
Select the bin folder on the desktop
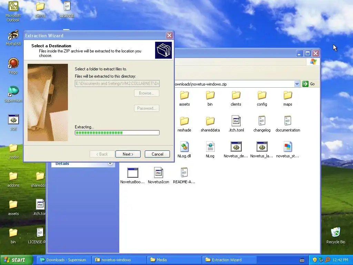click(13, 236)
